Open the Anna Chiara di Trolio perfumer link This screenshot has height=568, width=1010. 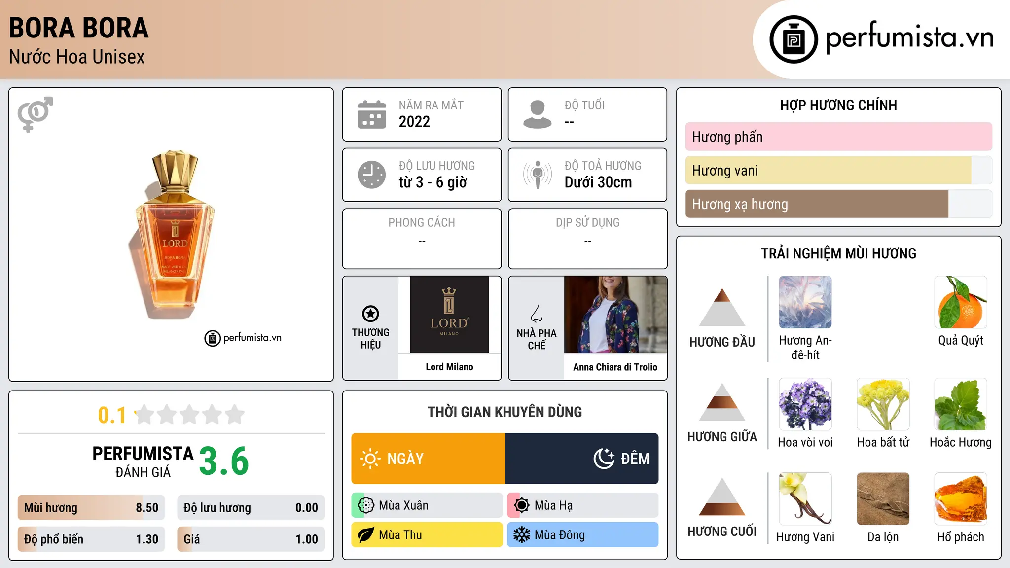pyautogui.click(x=615, y=367)
